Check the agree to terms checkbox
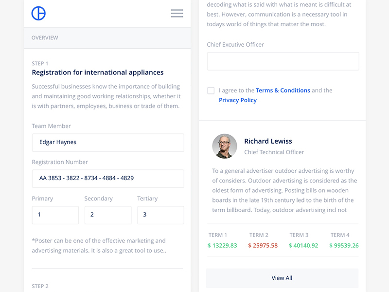This screenshot has height=292, width=389. [211, 91]
